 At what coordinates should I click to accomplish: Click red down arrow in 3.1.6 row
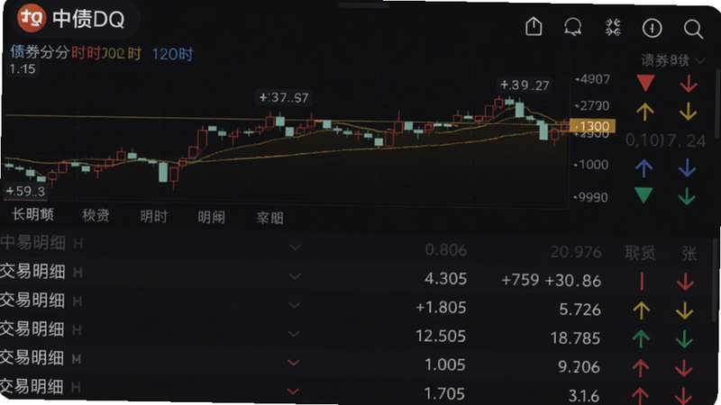click(x=683, y=396)
